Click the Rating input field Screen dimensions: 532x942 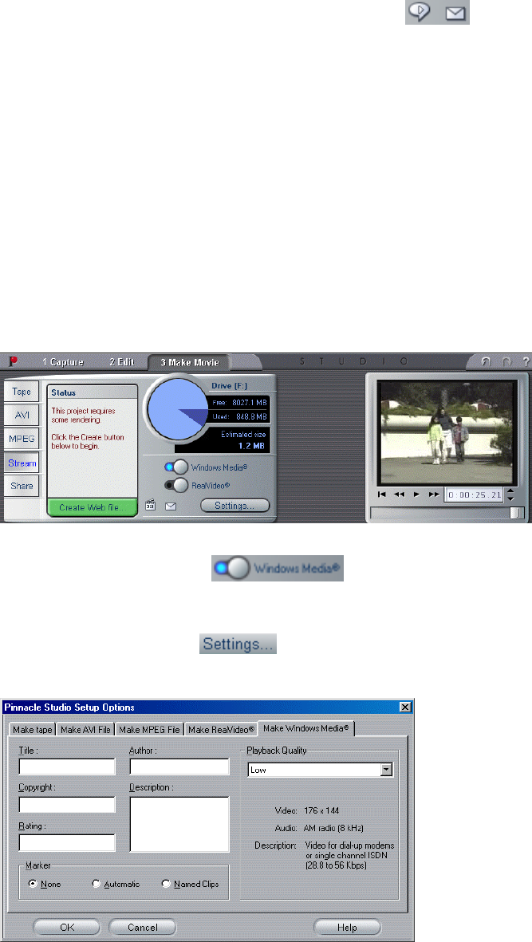67,842
